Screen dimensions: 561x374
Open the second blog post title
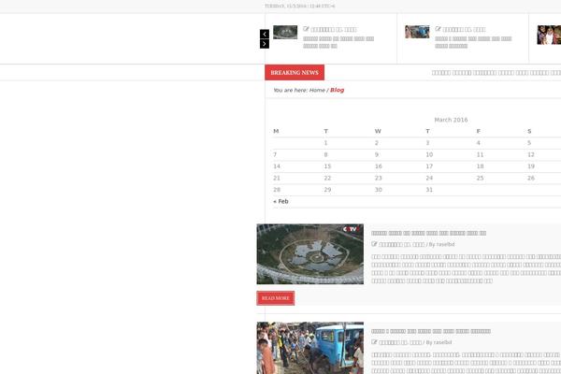click(x=430, y=331)
